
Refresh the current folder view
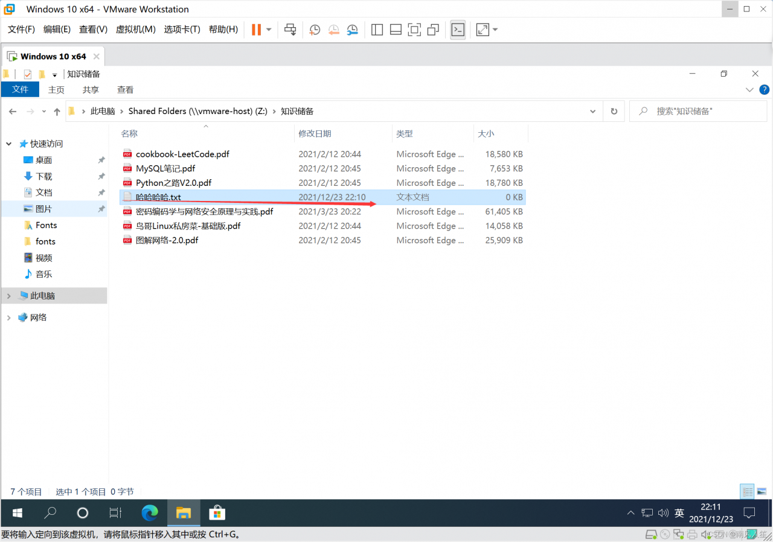pyautogui.click(x=614, y=111)
